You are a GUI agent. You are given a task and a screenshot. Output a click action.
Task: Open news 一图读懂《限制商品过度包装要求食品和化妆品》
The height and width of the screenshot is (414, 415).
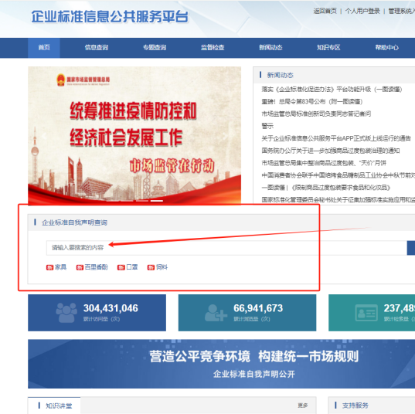(326, 188)
